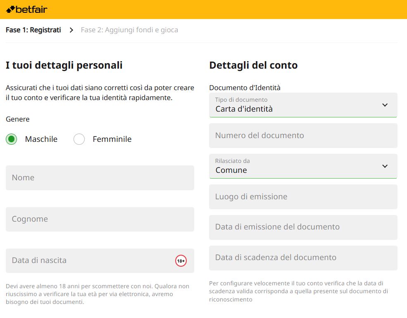Click the chevron on Rilasciato da field
Viewport: 407px width, 318px height.
384,166
